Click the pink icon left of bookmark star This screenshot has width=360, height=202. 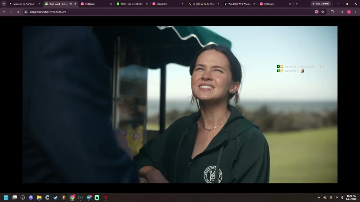pos(317,12)
